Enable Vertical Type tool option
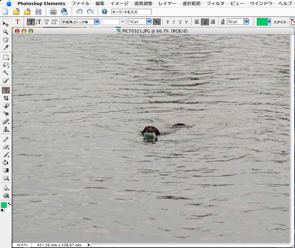 39,22
